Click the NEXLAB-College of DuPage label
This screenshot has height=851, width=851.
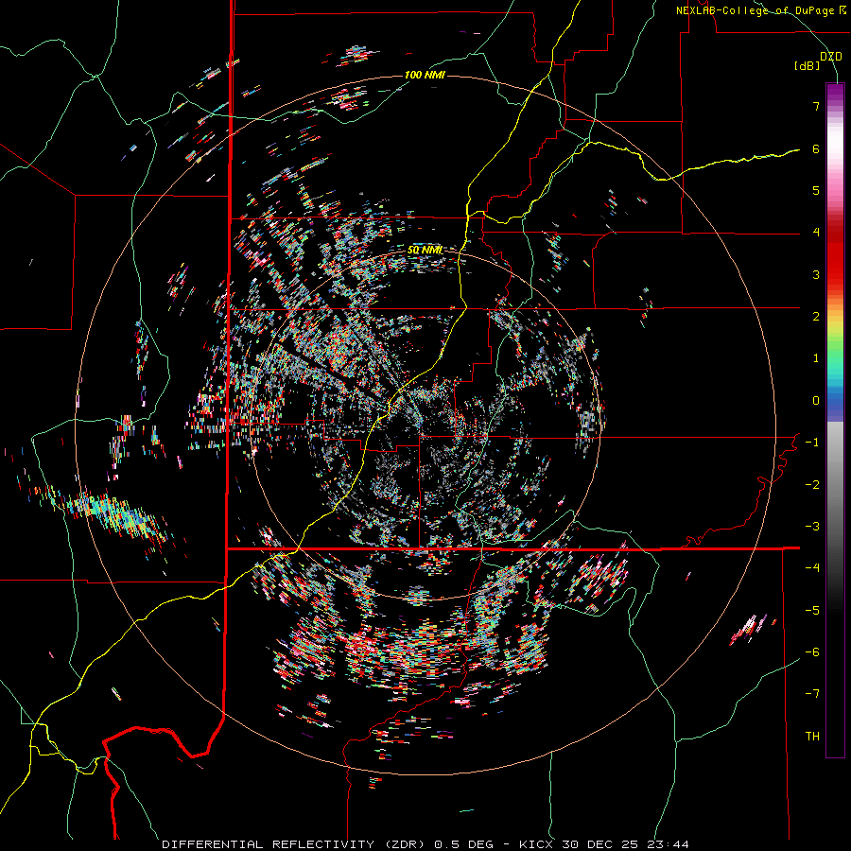pos(760,10)
